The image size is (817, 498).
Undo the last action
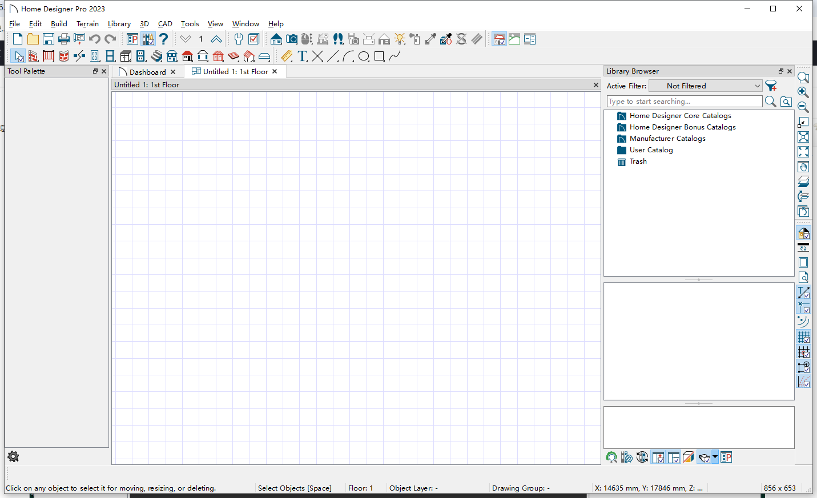[95, 39]
